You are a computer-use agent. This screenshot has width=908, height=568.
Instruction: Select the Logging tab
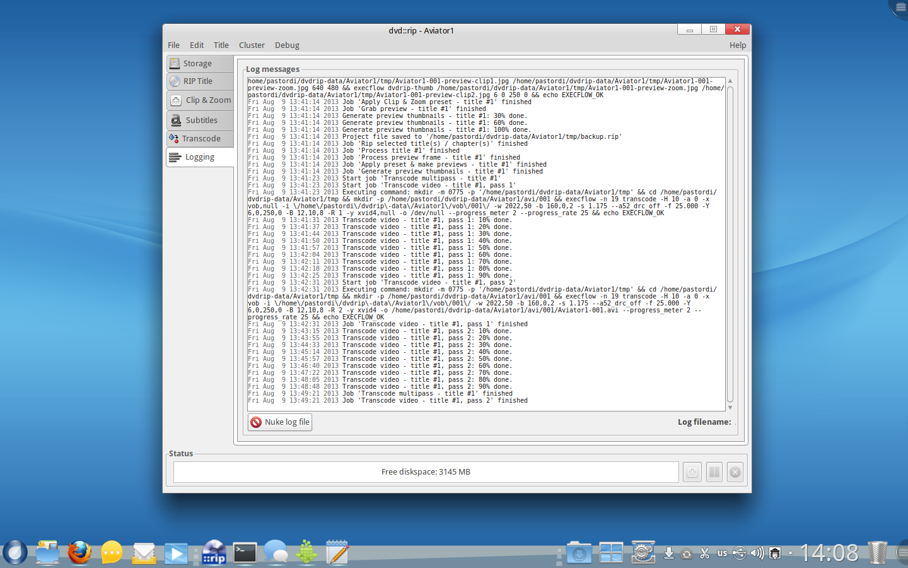[x=200, y=157]
